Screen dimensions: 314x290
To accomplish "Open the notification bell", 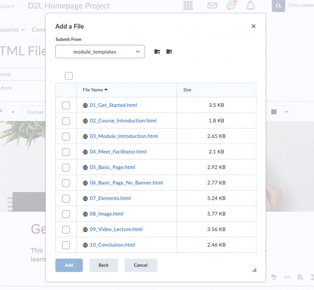I will coord(251,6).
